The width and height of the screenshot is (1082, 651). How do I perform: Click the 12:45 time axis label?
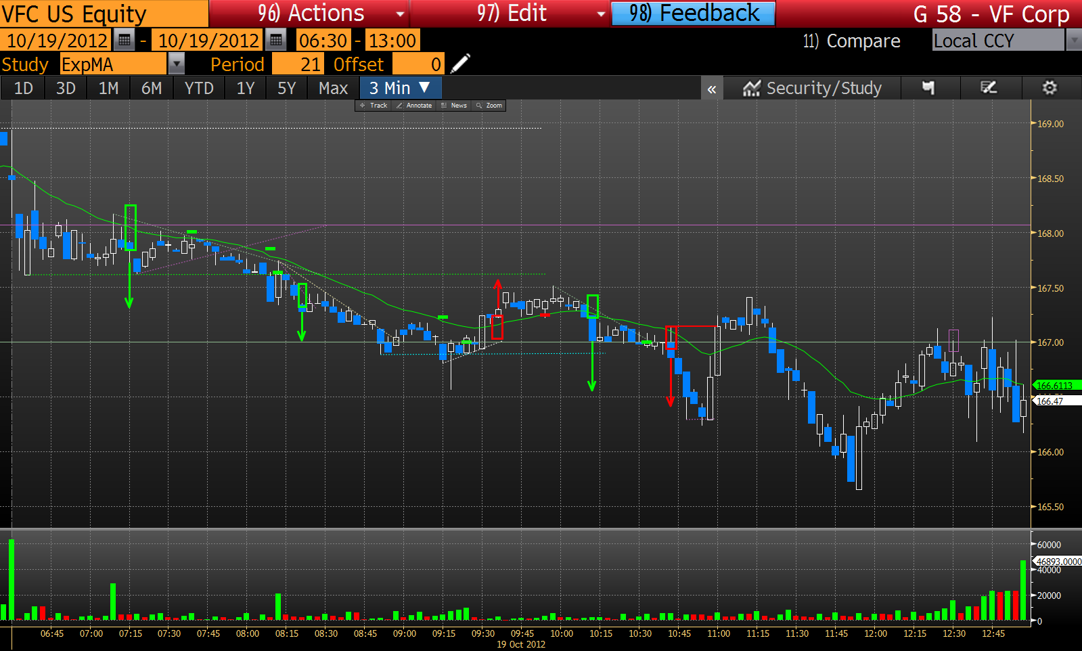[x=993, y=633]
